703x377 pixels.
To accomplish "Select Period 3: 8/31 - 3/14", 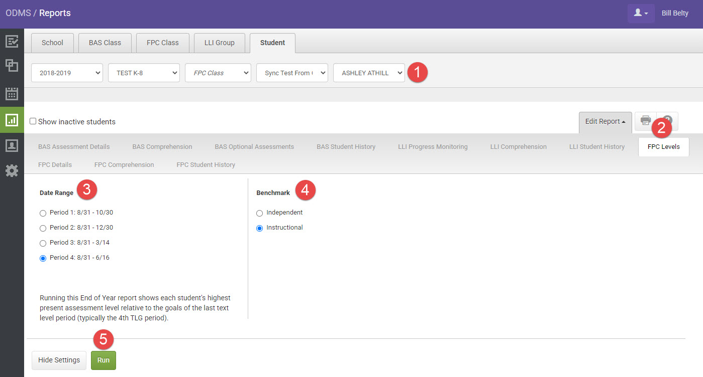I will tap(43, 243).
